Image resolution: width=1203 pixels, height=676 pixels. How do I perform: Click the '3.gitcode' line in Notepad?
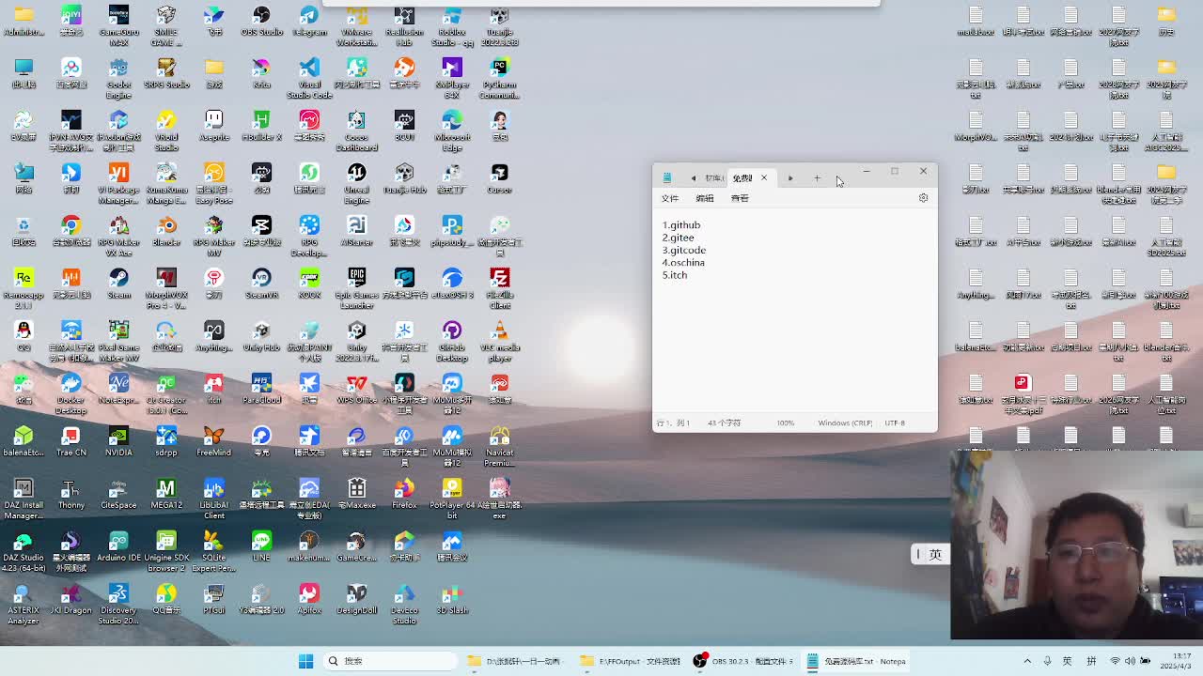[x=684, y=250]
